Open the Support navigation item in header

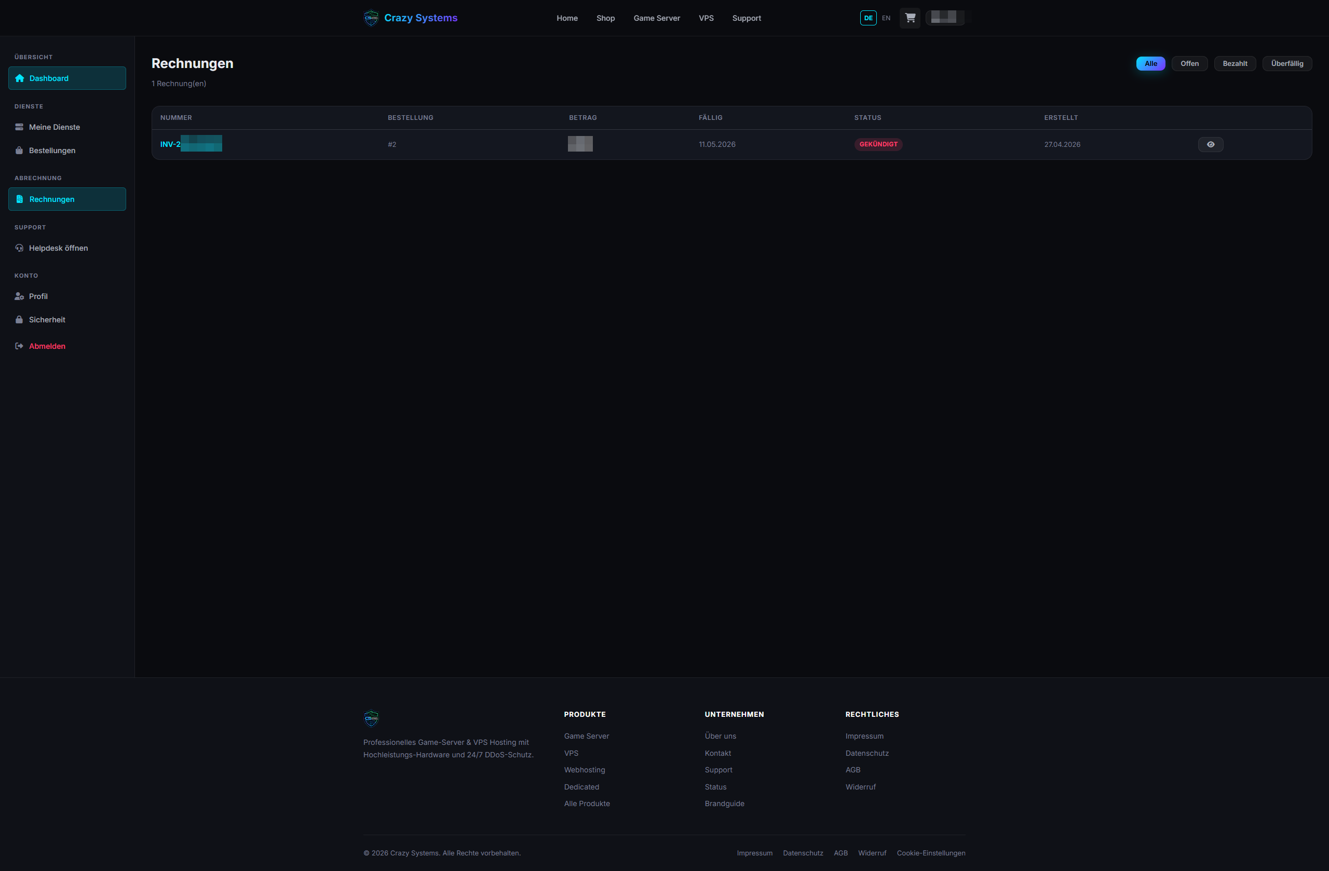746,18
